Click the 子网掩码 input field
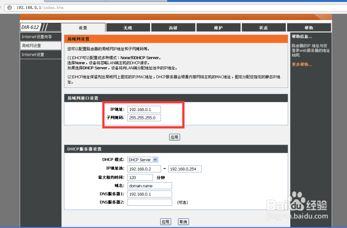347x228 pixels. 144,118
